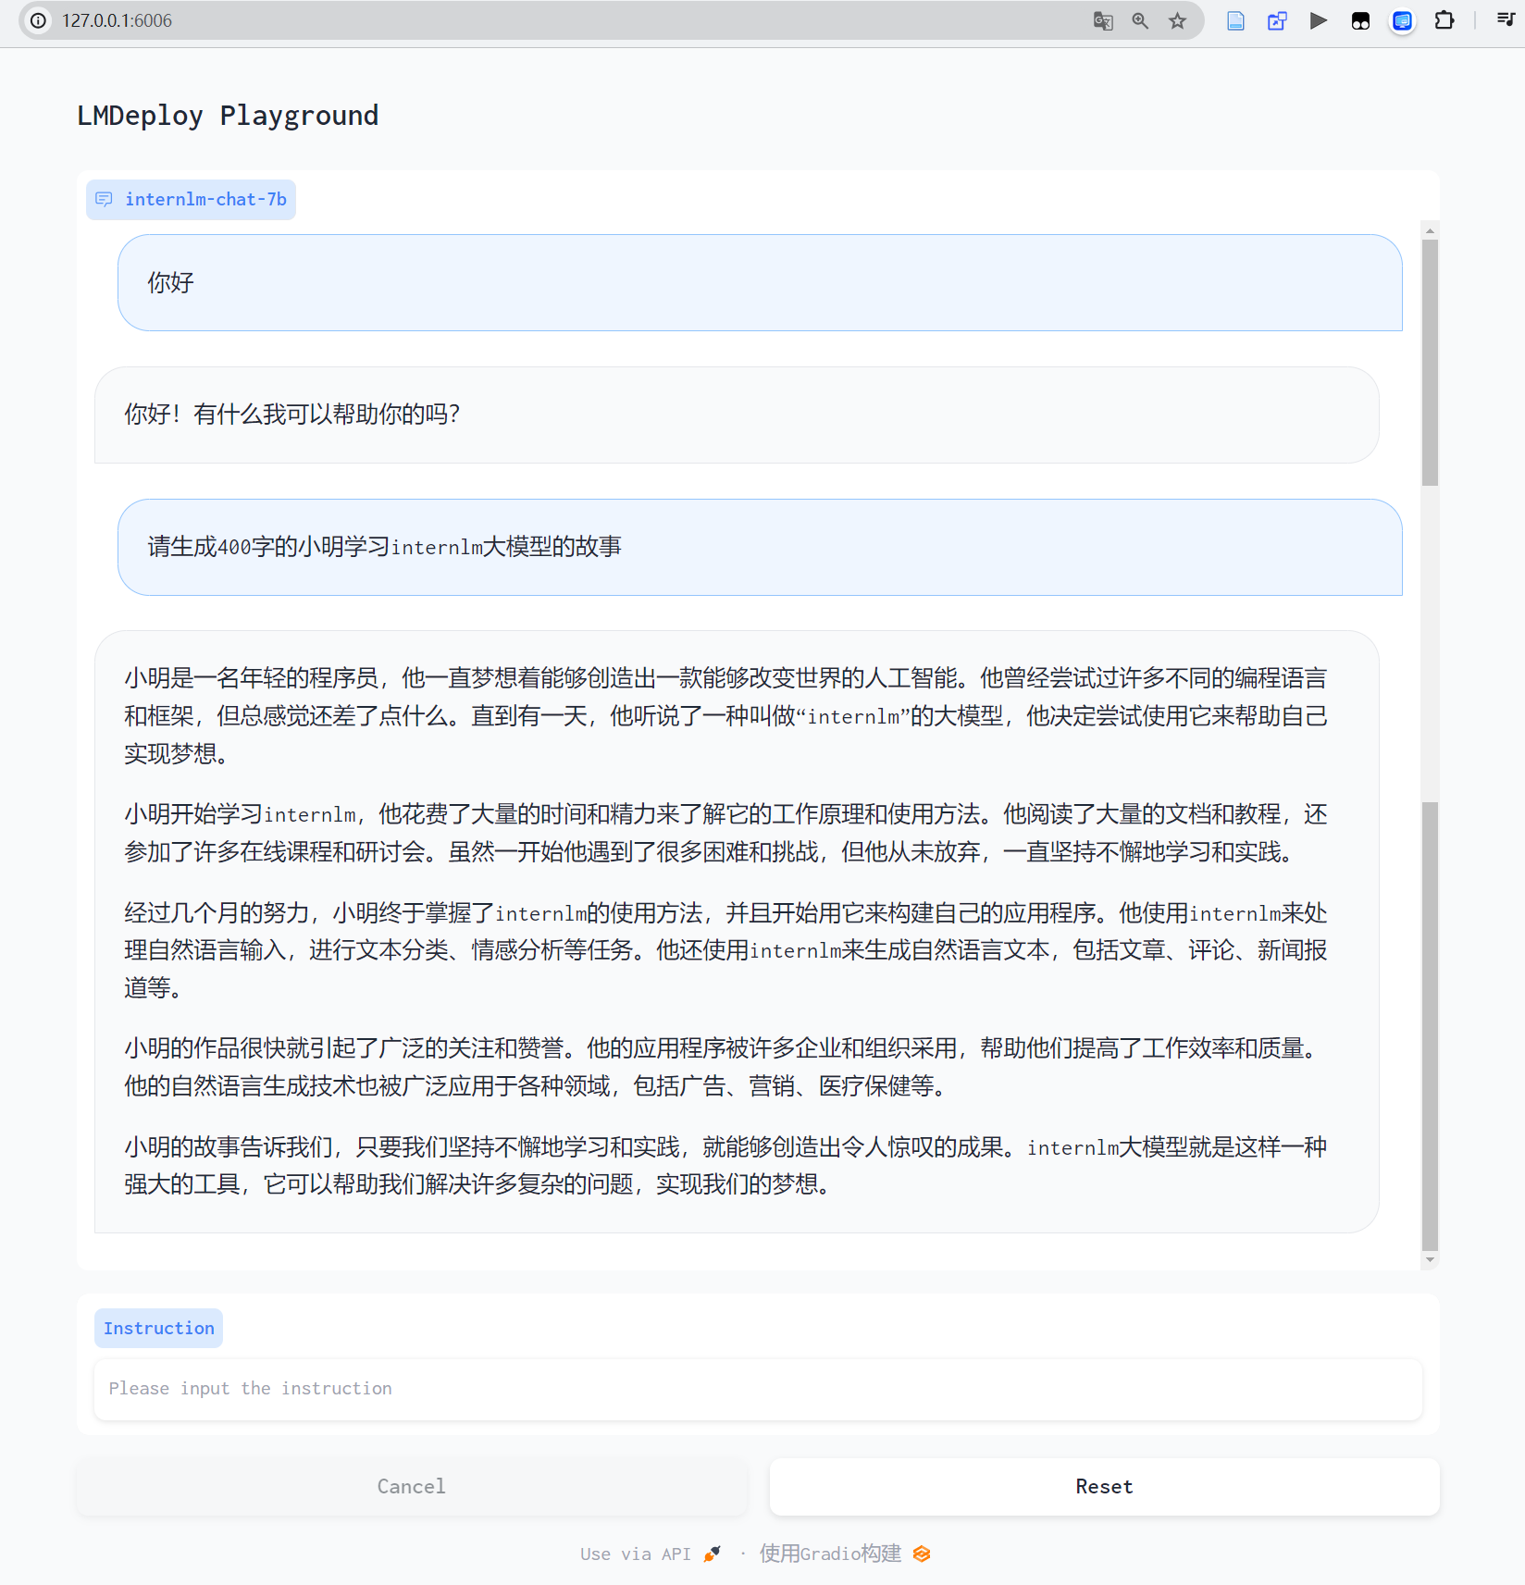
Task: Open the translate page icon
Action: pos(1102,20)
